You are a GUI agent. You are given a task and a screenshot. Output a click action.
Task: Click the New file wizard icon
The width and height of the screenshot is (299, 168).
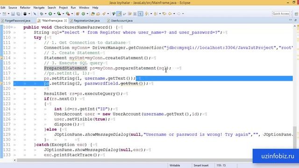tap(4, 14)
